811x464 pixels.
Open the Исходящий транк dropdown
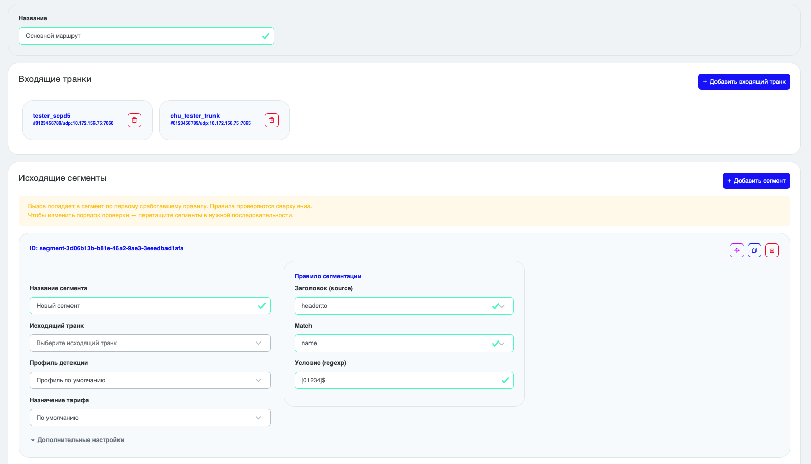point(150,343)
